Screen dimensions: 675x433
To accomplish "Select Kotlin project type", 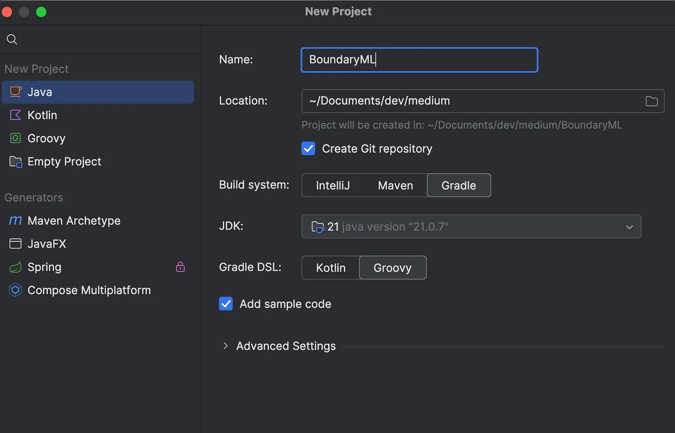I will pyautogui.click(x=98, y=115).
